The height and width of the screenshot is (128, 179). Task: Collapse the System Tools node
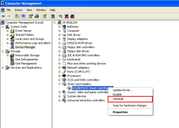point(3,27)
